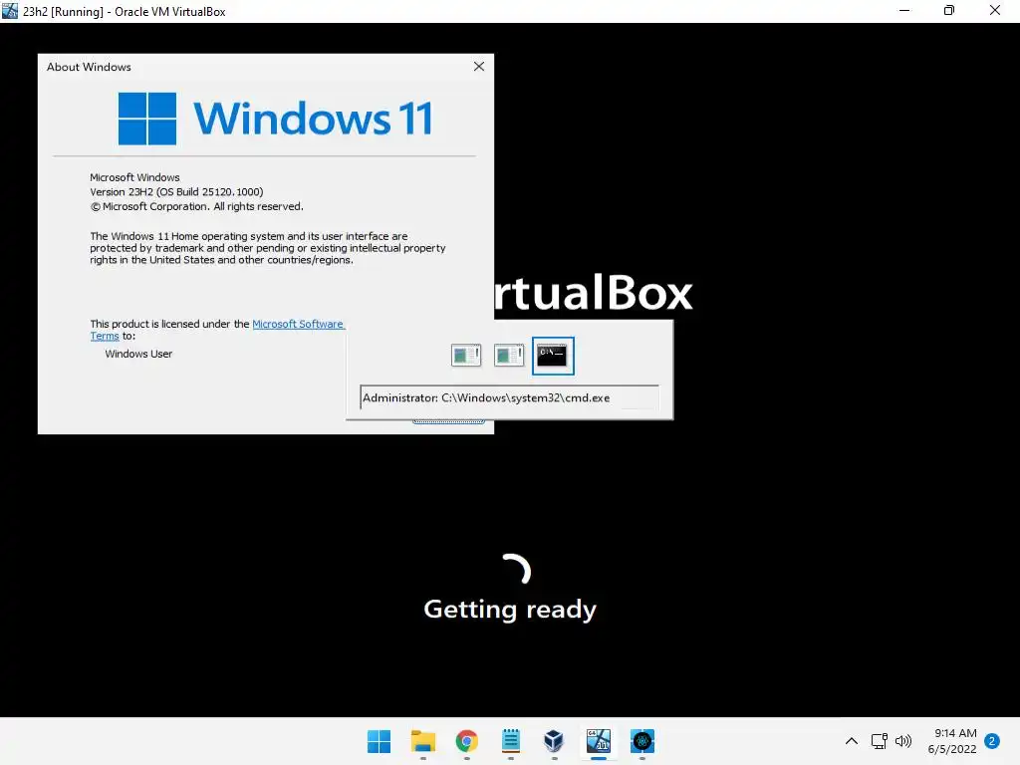Click the Microsoft Windows heading text

point(134,177)
